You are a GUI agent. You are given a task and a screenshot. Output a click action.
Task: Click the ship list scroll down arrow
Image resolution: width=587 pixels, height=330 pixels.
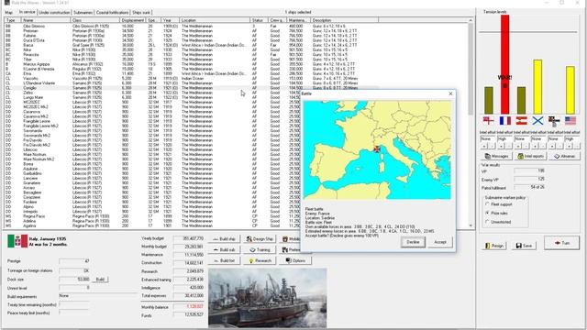click(x=471, y=225)
